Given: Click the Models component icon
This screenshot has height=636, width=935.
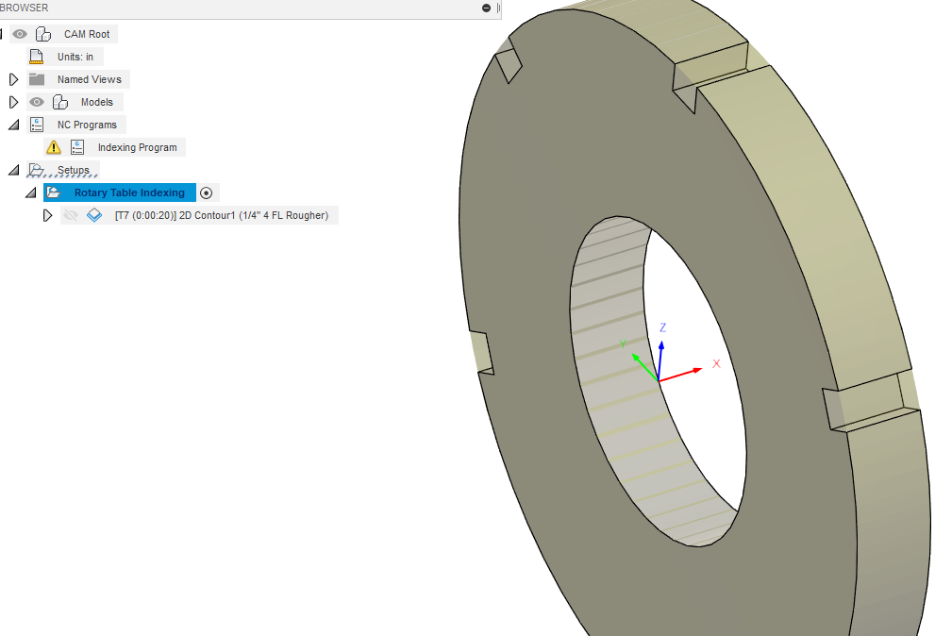Looking at the screenshot, I should click(x=58, y=101).
